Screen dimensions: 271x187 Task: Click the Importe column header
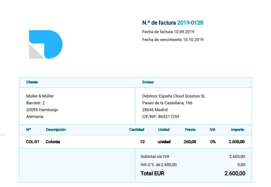[237, 130]
